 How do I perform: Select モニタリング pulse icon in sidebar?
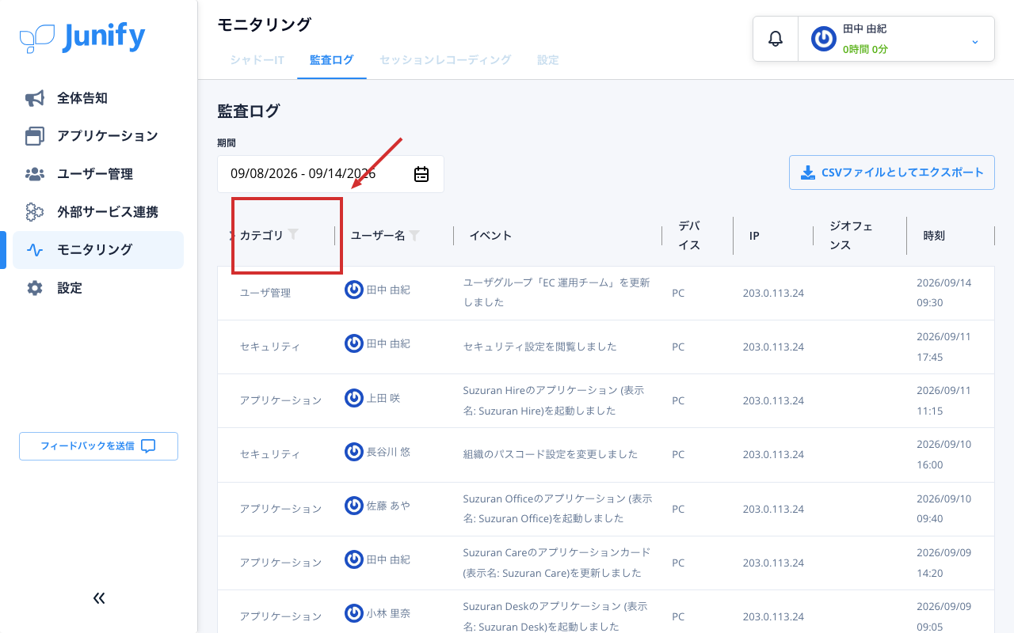point(34,250)
